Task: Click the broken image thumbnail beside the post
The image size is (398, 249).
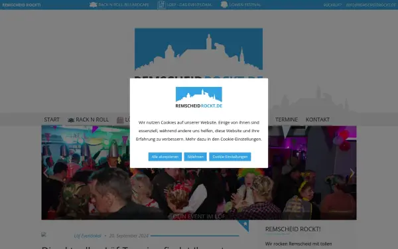Action: (x=44, y=234)
